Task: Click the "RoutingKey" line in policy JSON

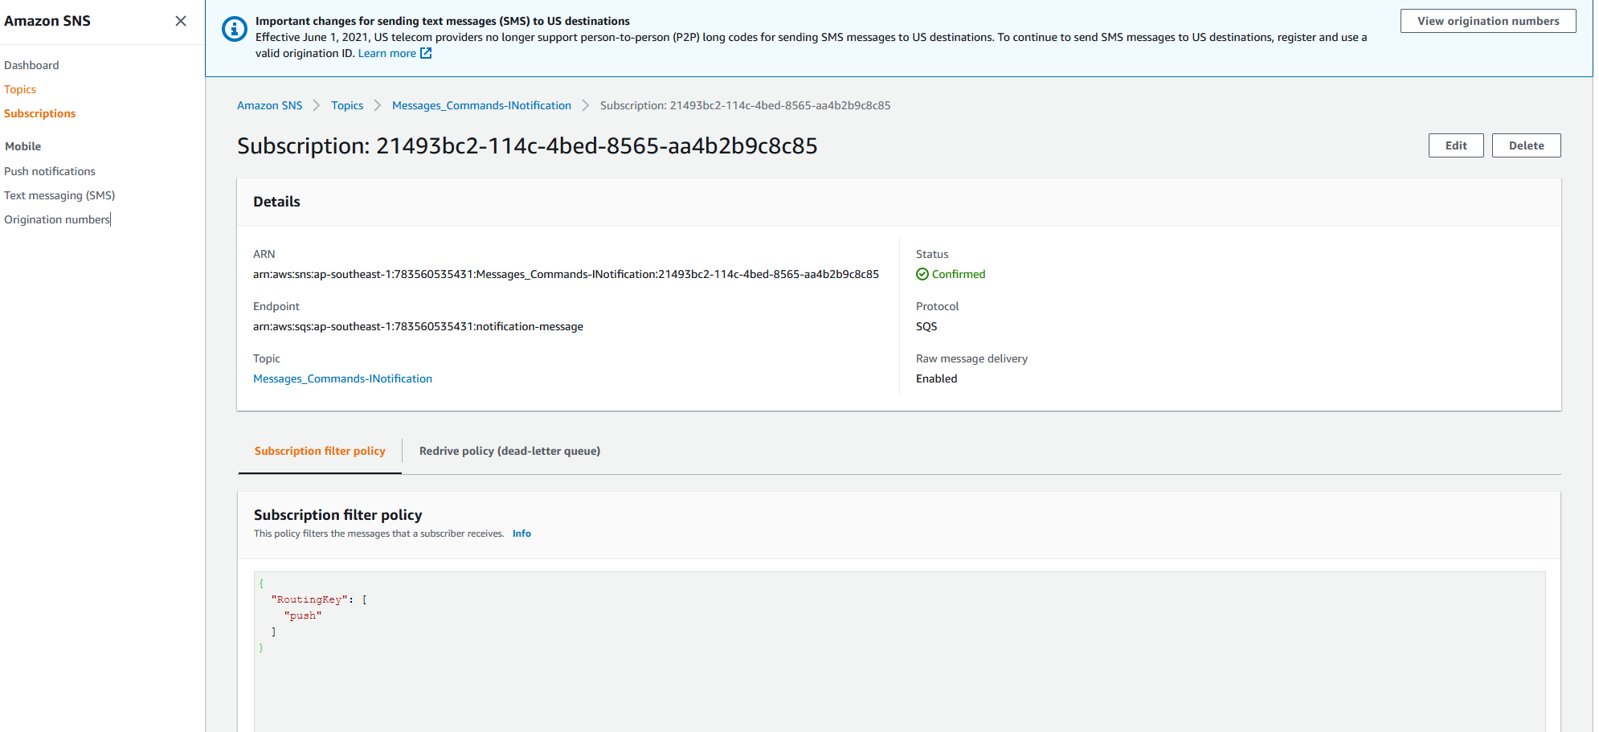Action: pyautogui.click(x=319, y=599)
